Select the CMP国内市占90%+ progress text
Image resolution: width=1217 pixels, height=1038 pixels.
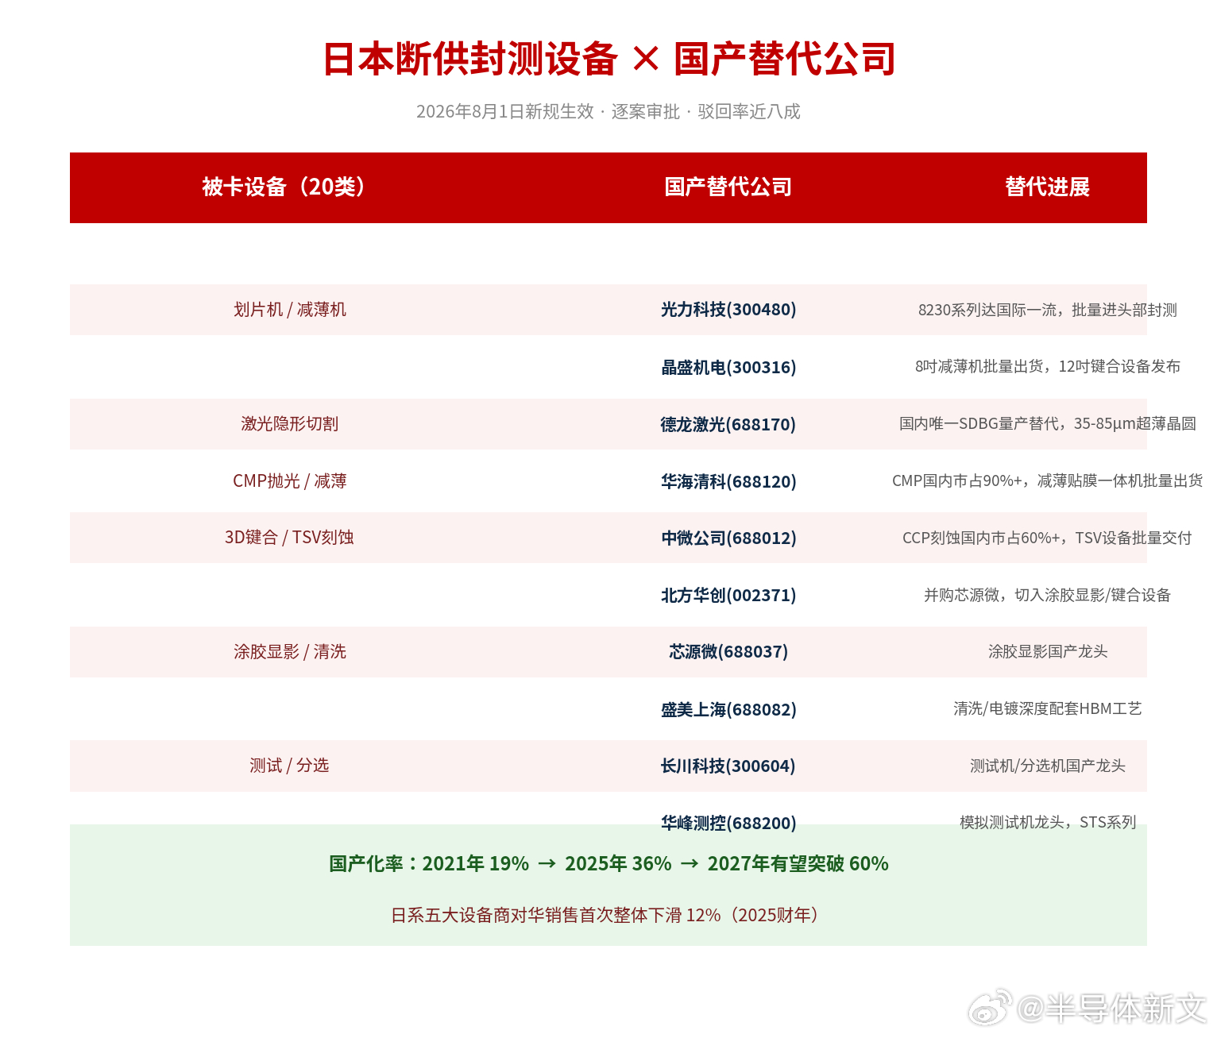click(1047, 481)
